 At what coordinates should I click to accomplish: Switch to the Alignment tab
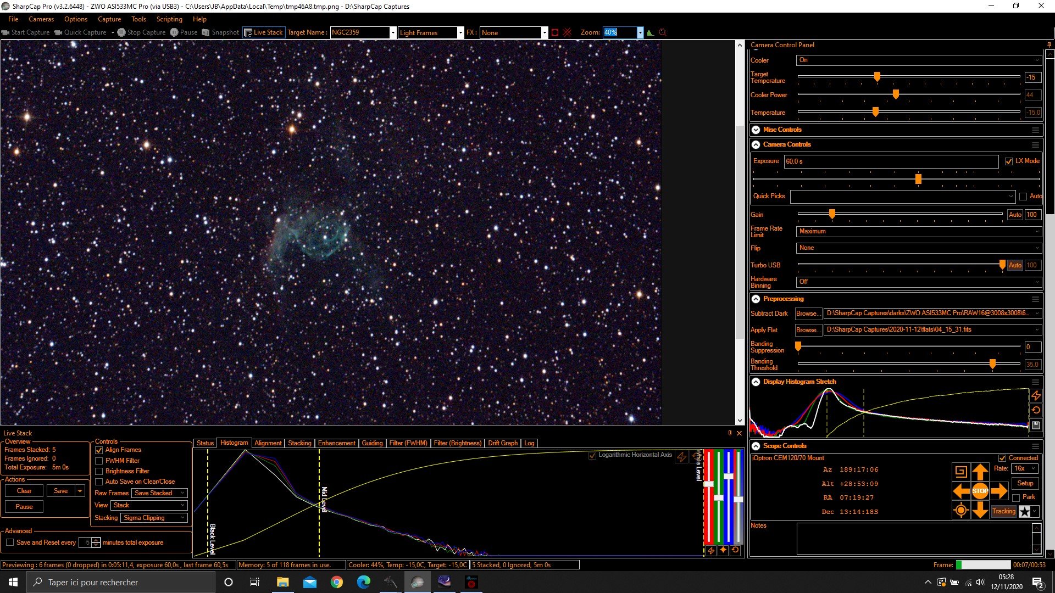pyautogui.click(x=268, y=443)
